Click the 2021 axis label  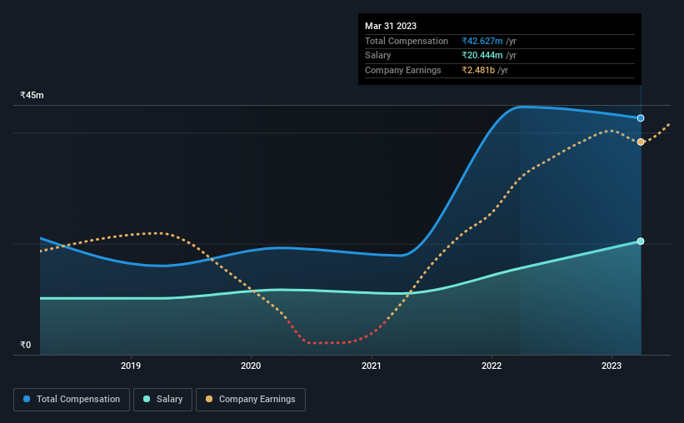(372, 366)
